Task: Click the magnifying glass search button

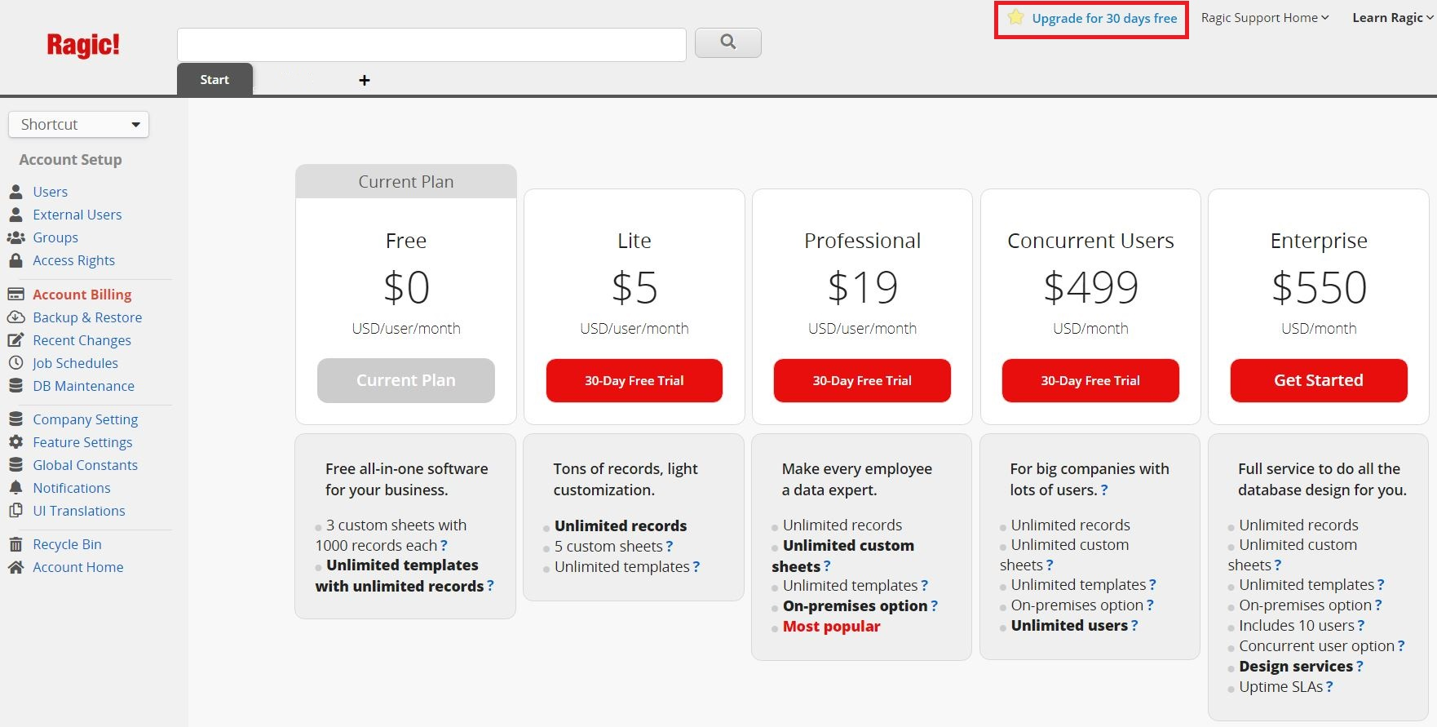Action: click(x=727, y=42)
